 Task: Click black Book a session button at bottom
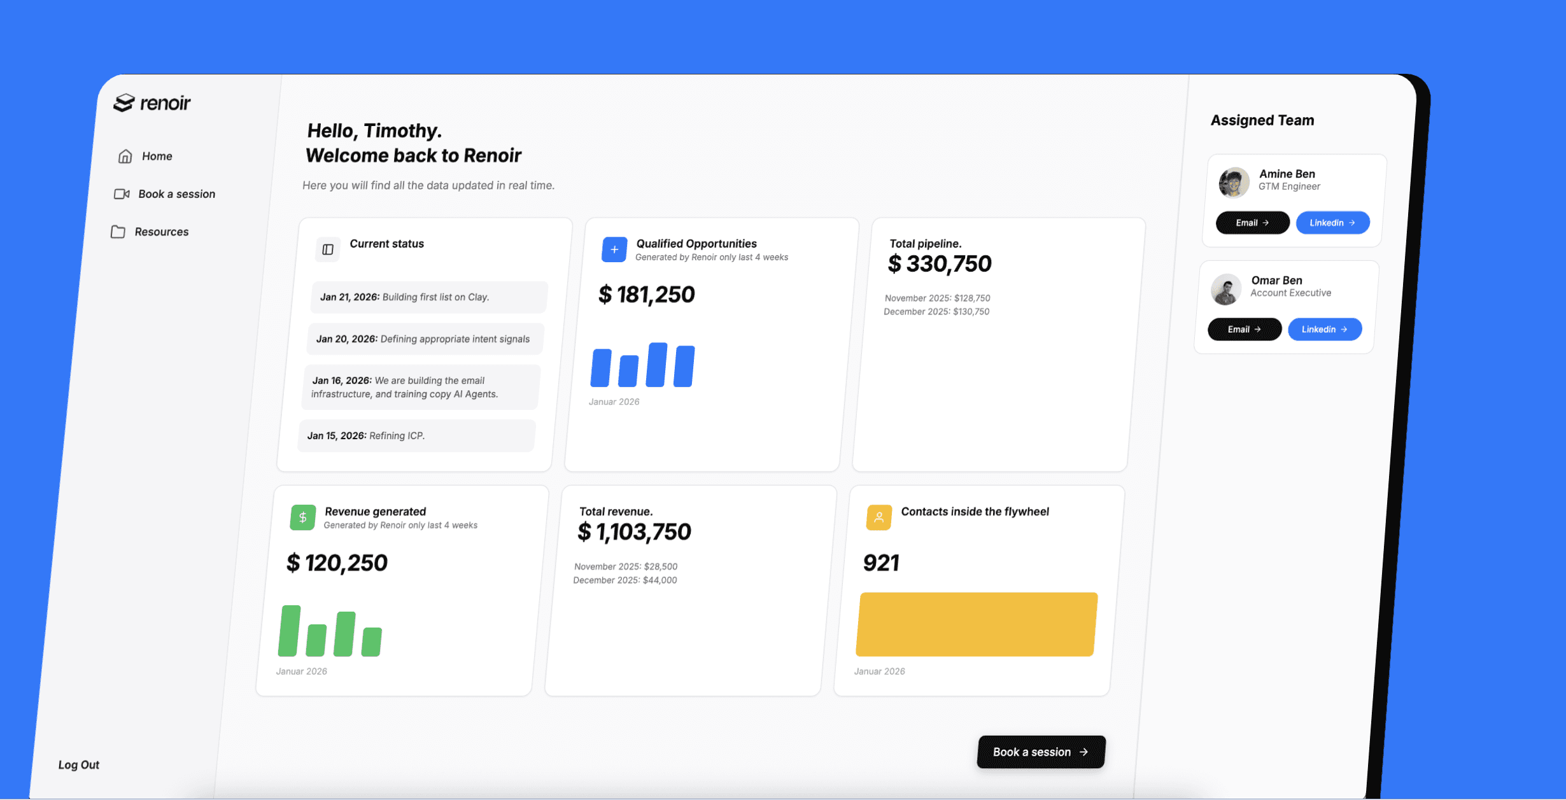1041,752
